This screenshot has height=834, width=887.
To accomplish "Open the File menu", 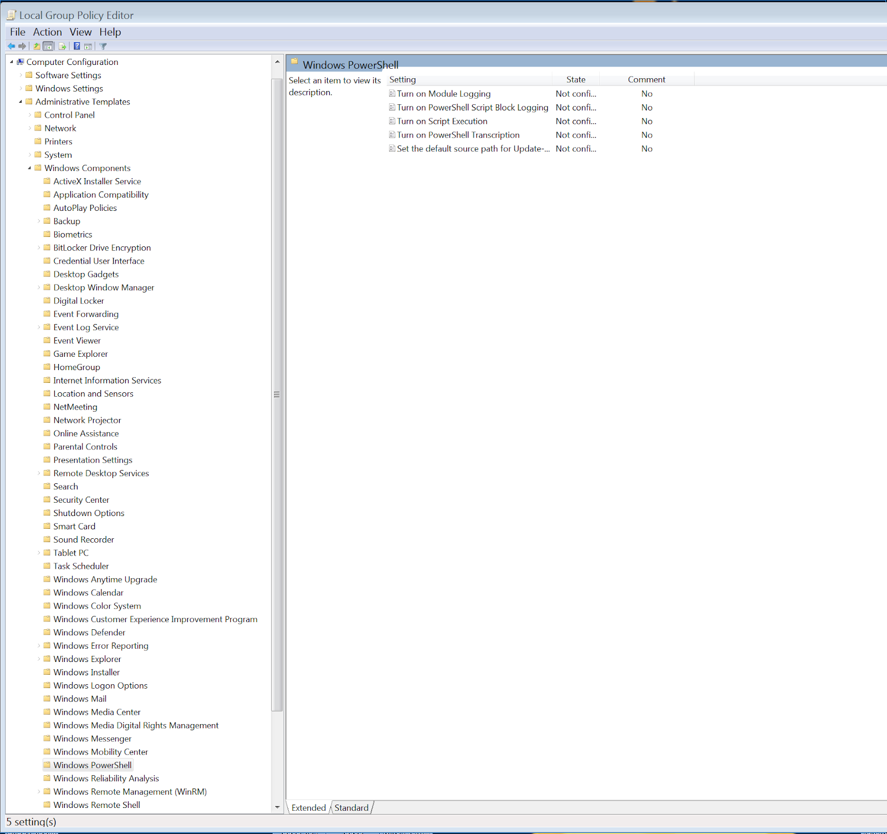I will click(x=18, y=32).
